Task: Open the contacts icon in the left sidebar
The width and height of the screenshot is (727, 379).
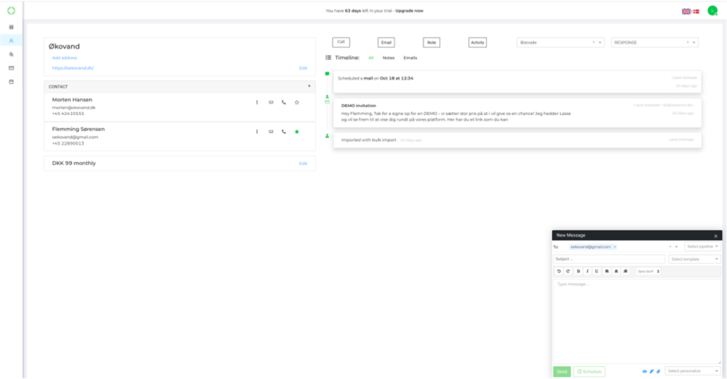Action: pyautogui.click(x=11, y=41)
